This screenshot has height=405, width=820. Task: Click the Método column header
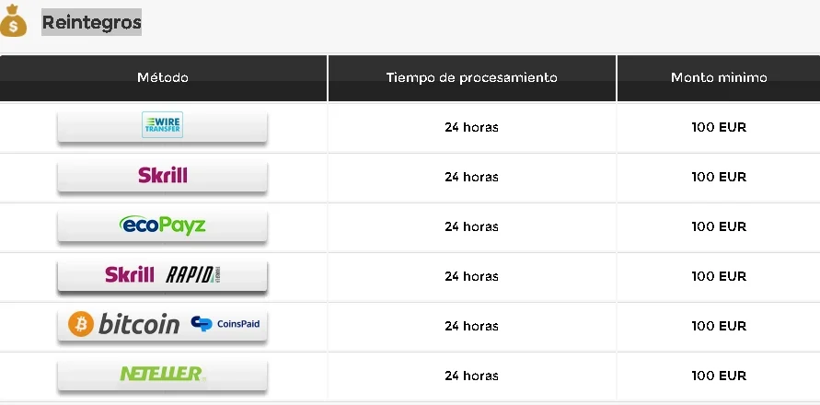[x=163, y=78]
